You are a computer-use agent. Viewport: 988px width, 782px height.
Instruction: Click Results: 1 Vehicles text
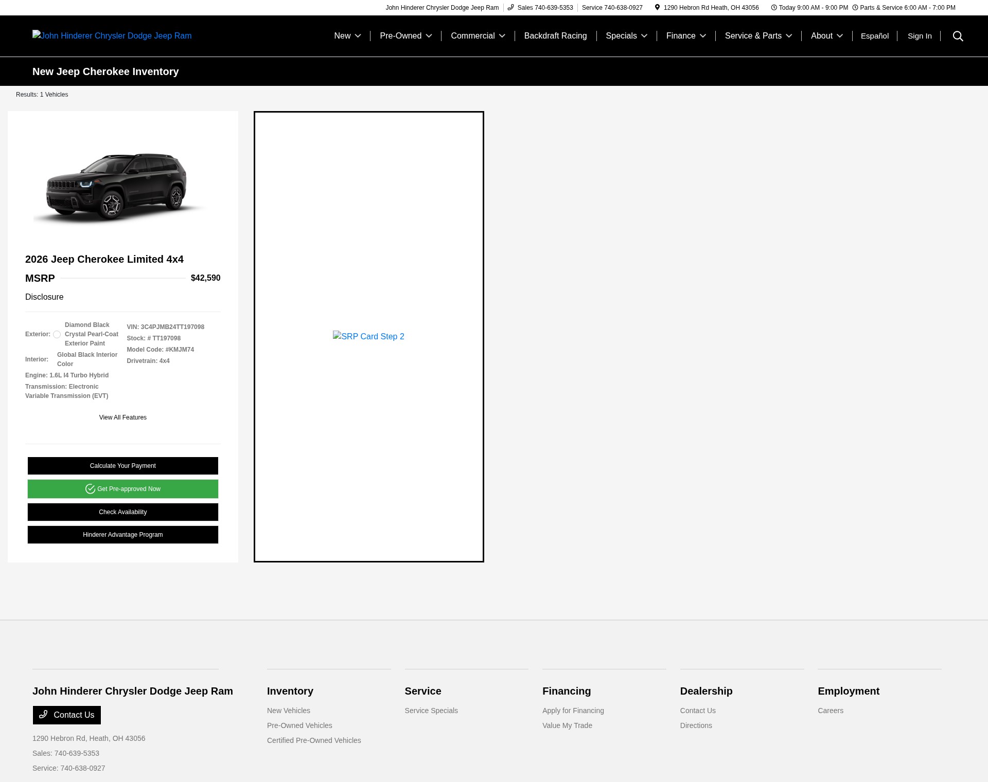42,95
